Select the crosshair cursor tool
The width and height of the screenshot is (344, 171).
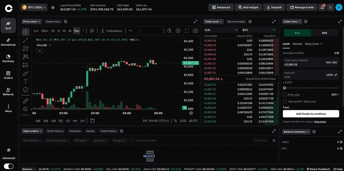pos(25,32)
